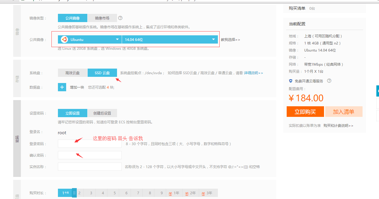Click the 加入清单 button
The width and height of the screenshot is (379, 199).
(343, 112)
